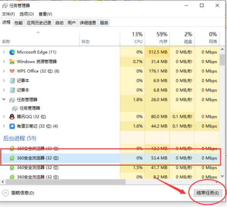
Task: Sort by the 内存 column header
Action: 157,39
